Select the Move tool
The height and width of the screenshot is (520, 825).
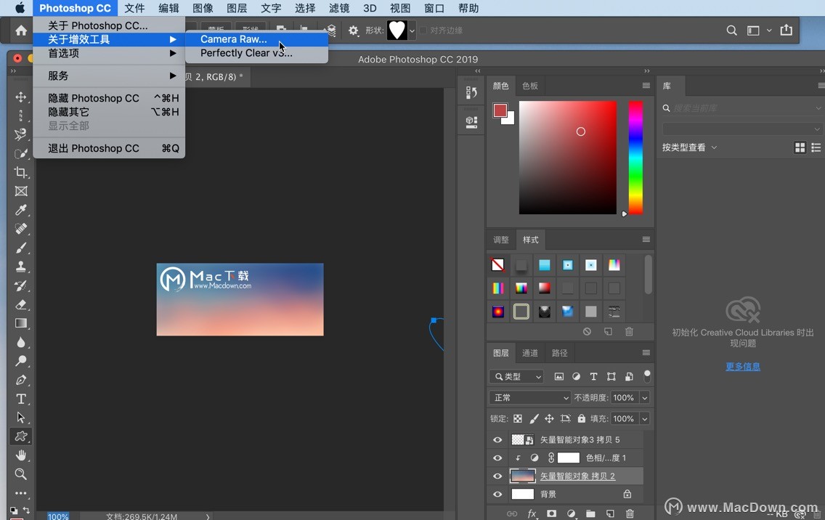[x=21, y=97]
